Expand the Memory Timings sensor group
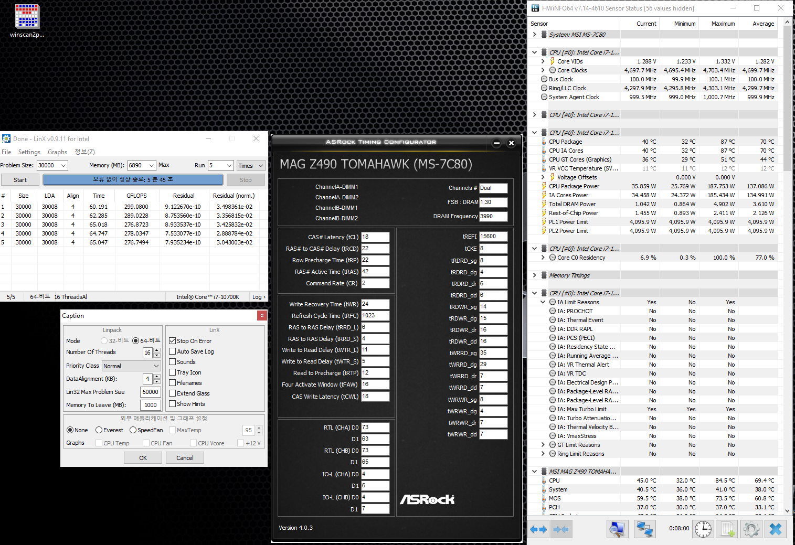 pos(535,275)
